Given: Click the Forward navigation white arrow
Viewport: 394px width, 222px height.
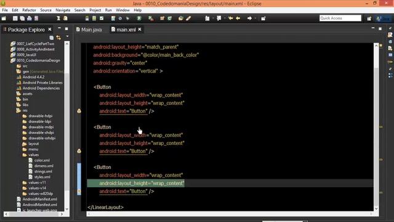Looking at the screenshot, I should tap(249, 18).
